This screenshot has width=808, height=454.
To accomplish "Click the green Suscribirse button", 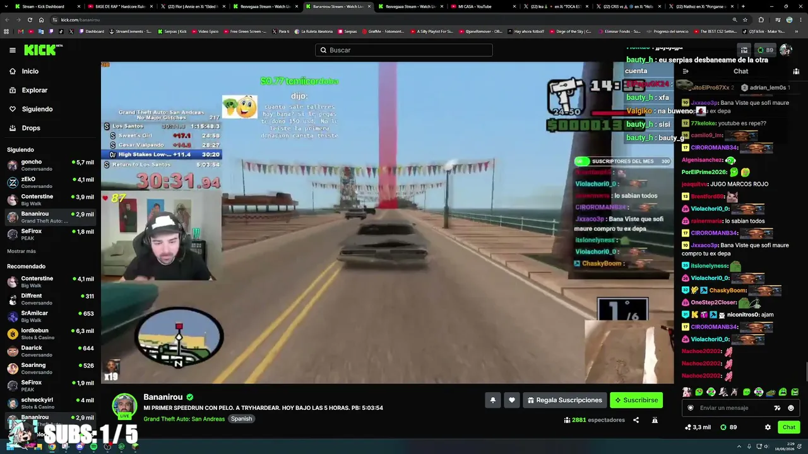I will coord(636,400).
